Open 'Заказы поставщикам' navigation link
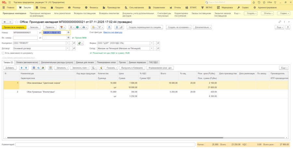The height and width of the screenshot is (149, 293). pos(201,13)
